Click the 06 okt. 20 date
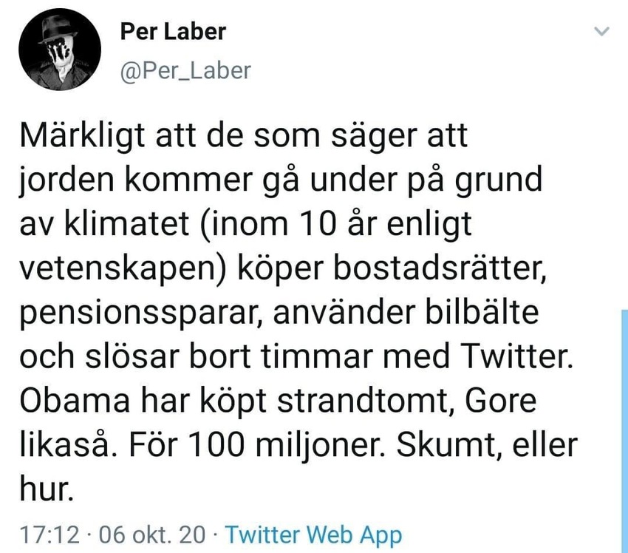This screenshot has width=628, height=553. point(151,535)
